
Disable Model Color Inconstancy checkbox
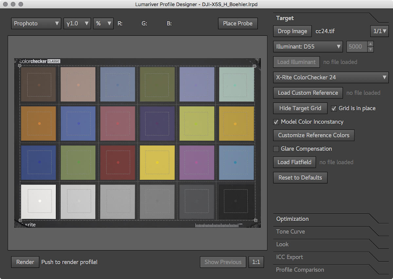click(276, 122)
